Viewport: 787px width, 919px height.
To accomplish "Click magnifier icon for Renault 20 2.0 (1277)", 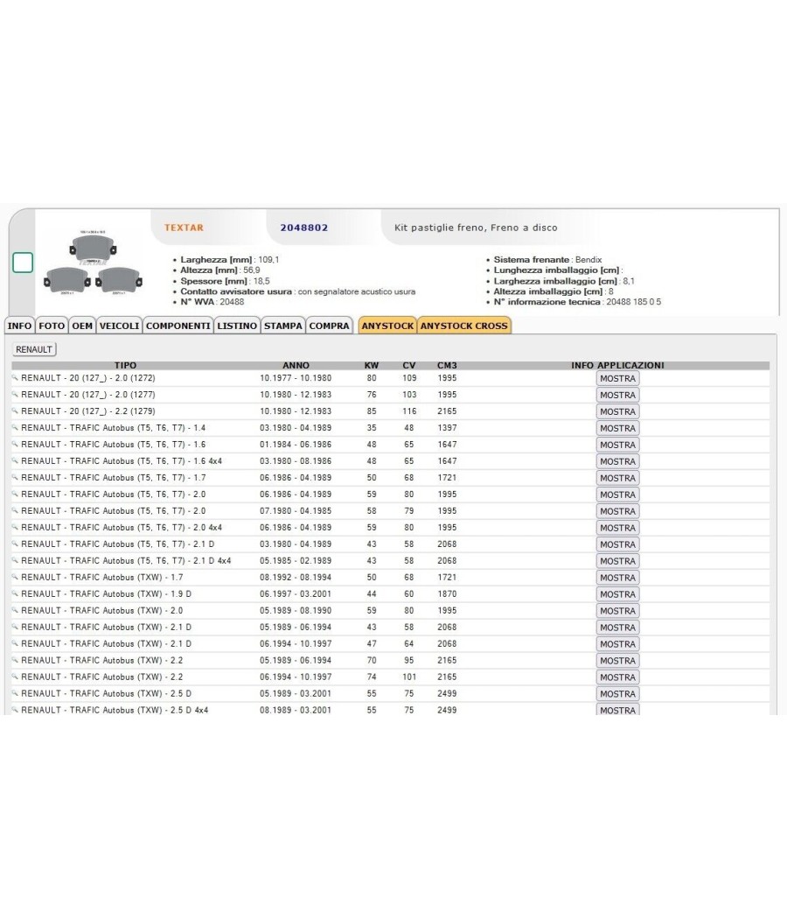I will [15, 395].
